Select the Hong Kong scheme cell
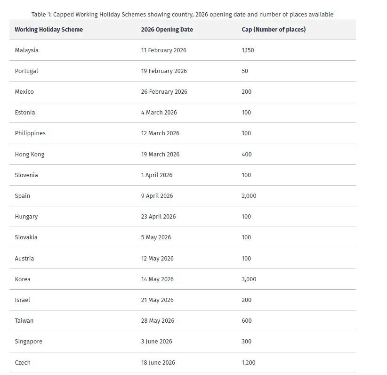The width and height of the screenshot is (387, 375). (30, 154)
